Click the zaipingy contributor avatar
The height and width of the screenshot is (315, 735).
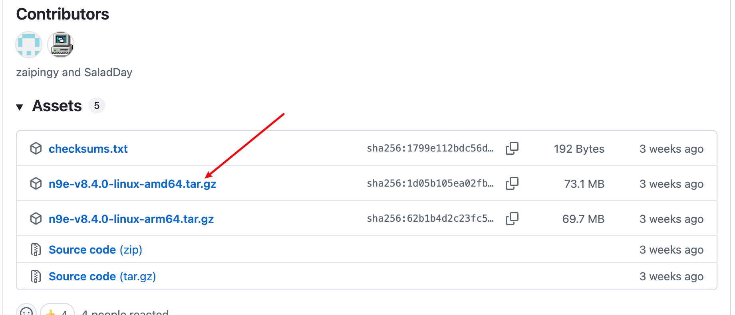[x=29, y=45]
